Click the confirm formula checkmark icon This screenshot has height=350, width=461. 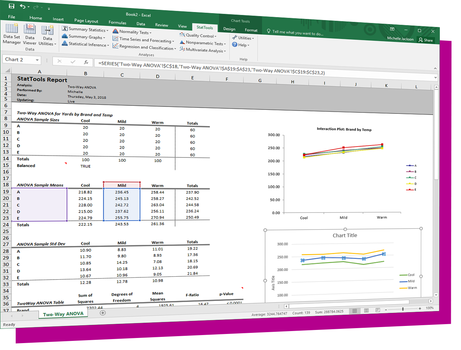73,62
